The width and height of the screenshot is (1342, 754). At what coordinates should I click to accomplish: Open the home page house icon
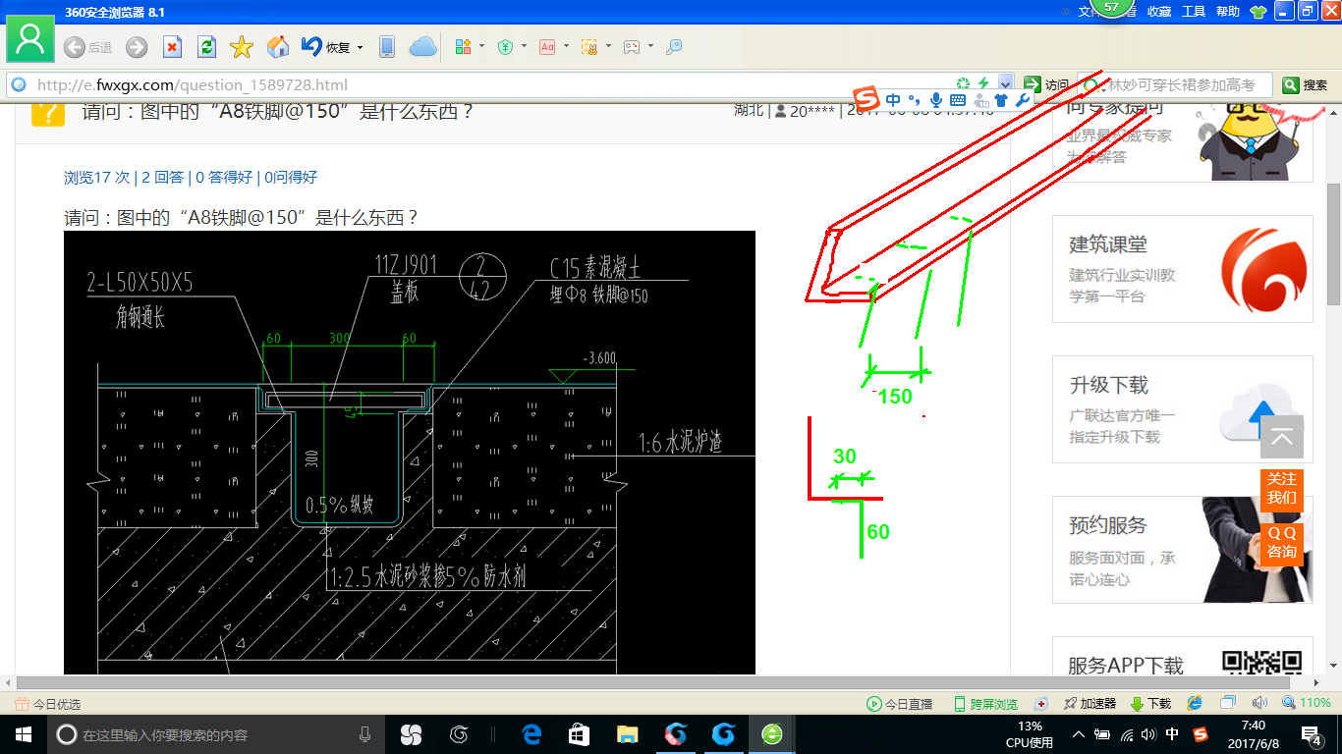[278, 47]
